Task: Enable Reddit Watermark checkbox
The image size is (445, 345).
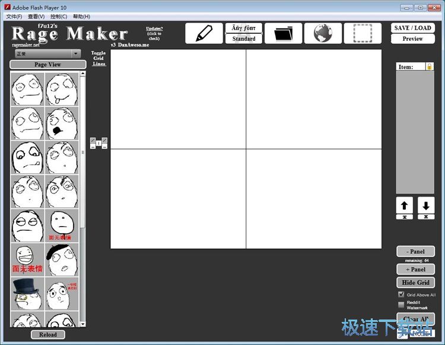Action: [x=401, y=305]
